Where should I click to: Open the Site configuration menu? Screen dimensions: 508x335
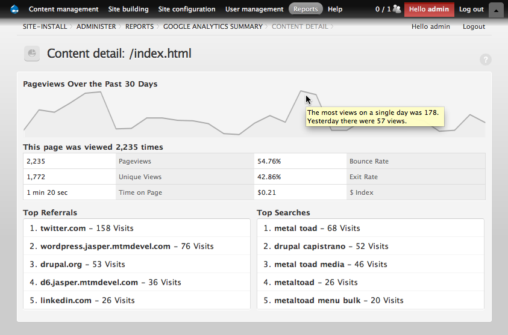186,9
